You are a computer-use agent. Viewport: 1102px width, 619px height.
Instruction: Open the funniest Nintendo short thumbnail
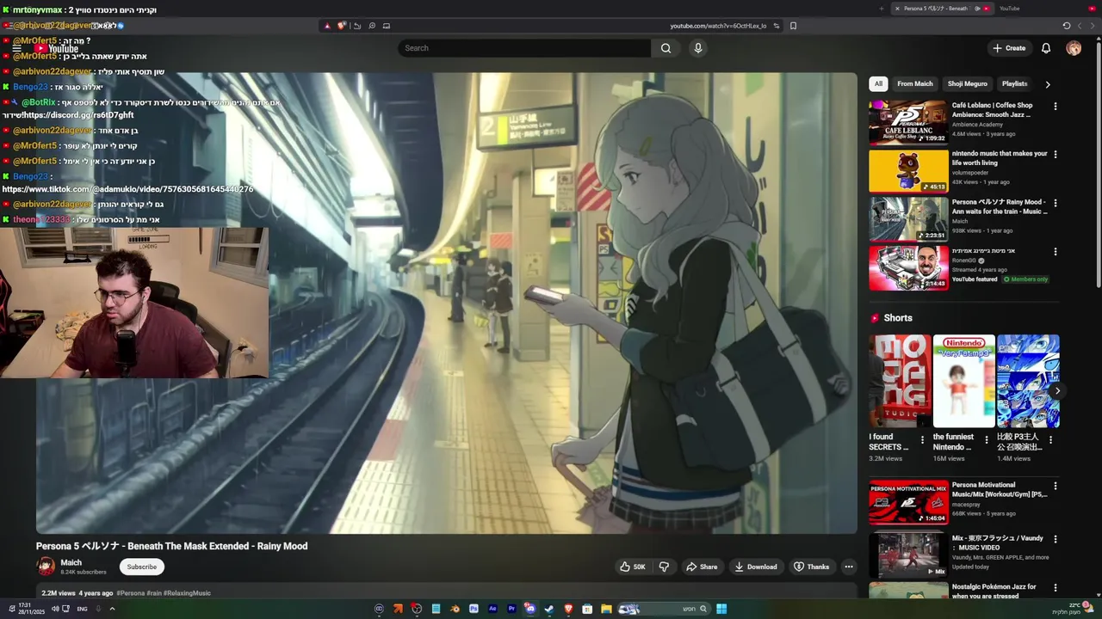click(963, 381)
